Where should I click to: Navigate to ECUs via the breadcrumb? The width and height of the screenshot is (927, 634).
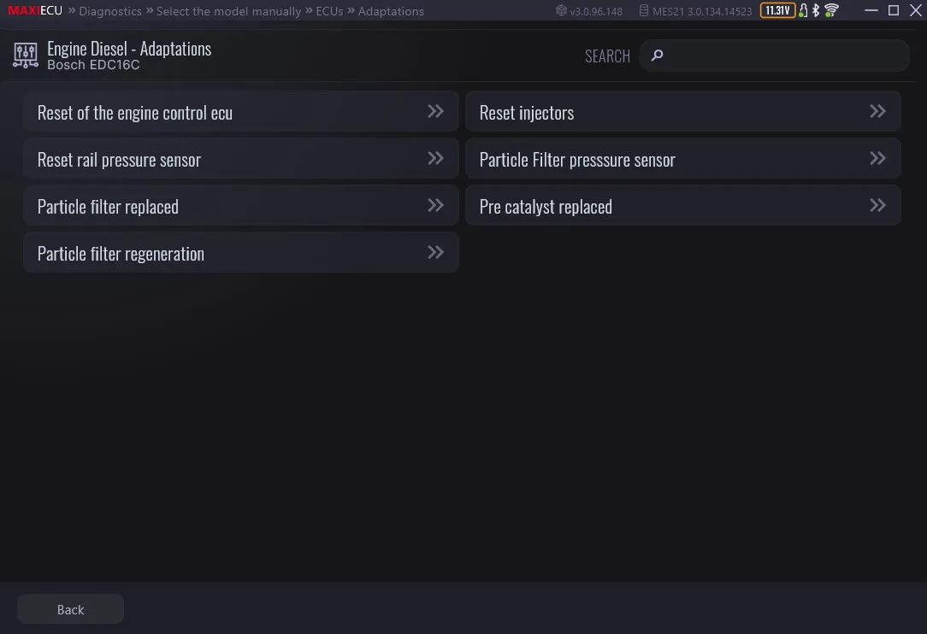point(329,11)
